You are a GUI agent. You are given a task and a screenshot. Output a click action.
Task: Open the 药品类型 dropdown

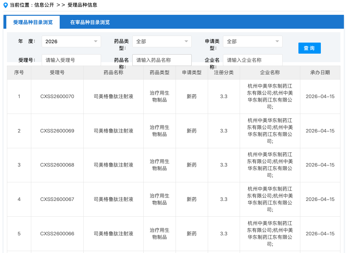click(x=162, y=42)
